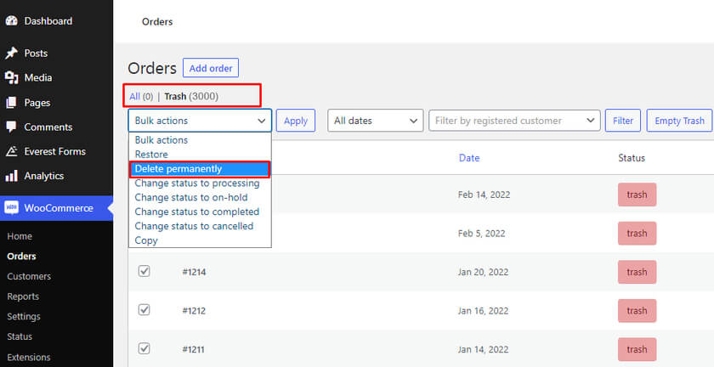Sort orders by Date column

469,158
